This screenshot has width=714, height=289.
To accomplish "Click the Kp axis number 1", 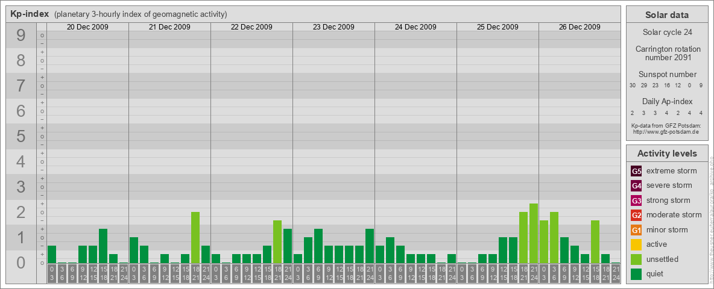I will pos(21,237).
